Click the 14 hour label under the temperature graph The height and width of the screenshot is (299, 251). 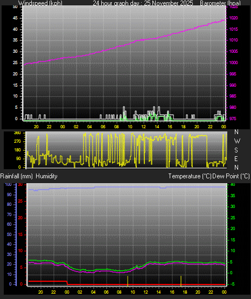point(158,292)
